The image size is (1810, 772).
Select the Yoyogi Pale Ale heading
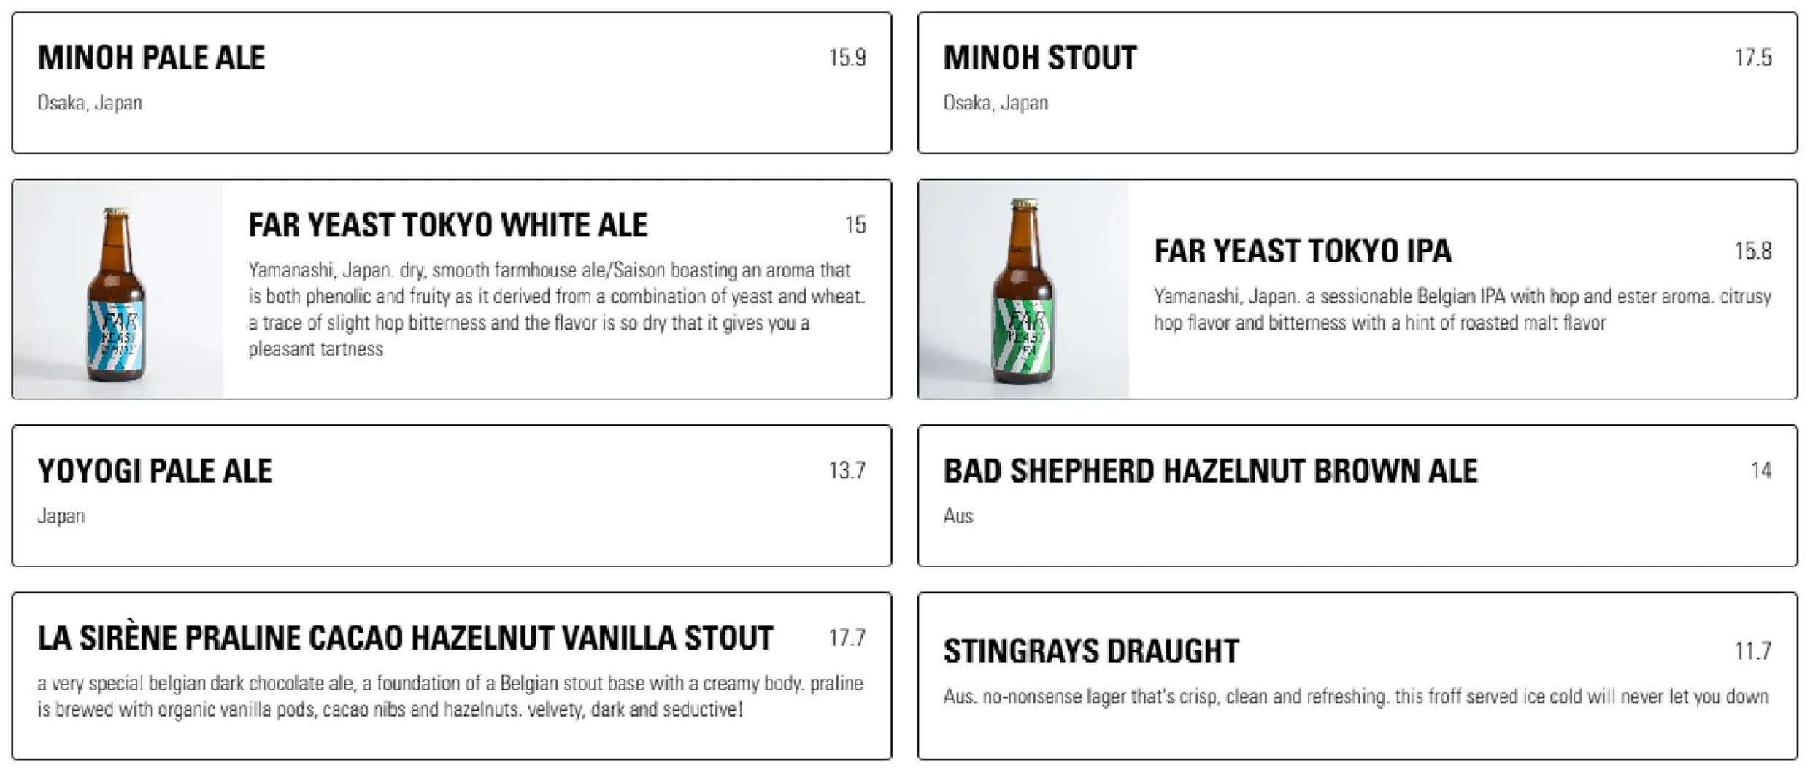coord(155,471)
